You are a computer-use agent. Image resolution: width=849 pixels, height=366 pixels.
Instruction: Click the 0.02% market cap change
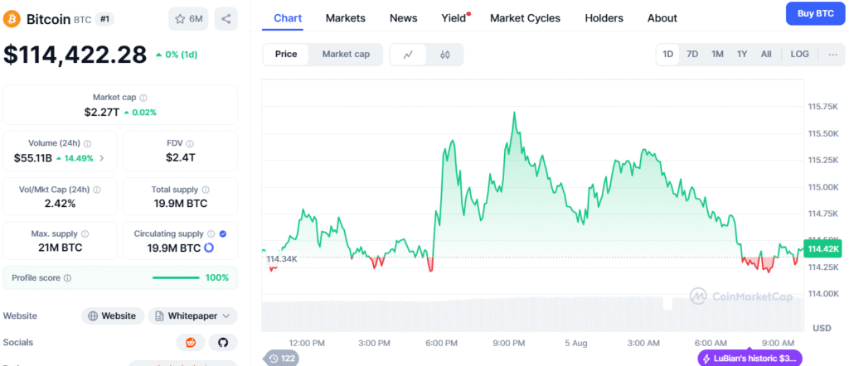pos(143,113)
